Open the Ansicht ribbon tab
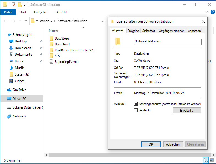Viewport: 216px width, 164px height. pyautogui.click(x=62, y=12)
